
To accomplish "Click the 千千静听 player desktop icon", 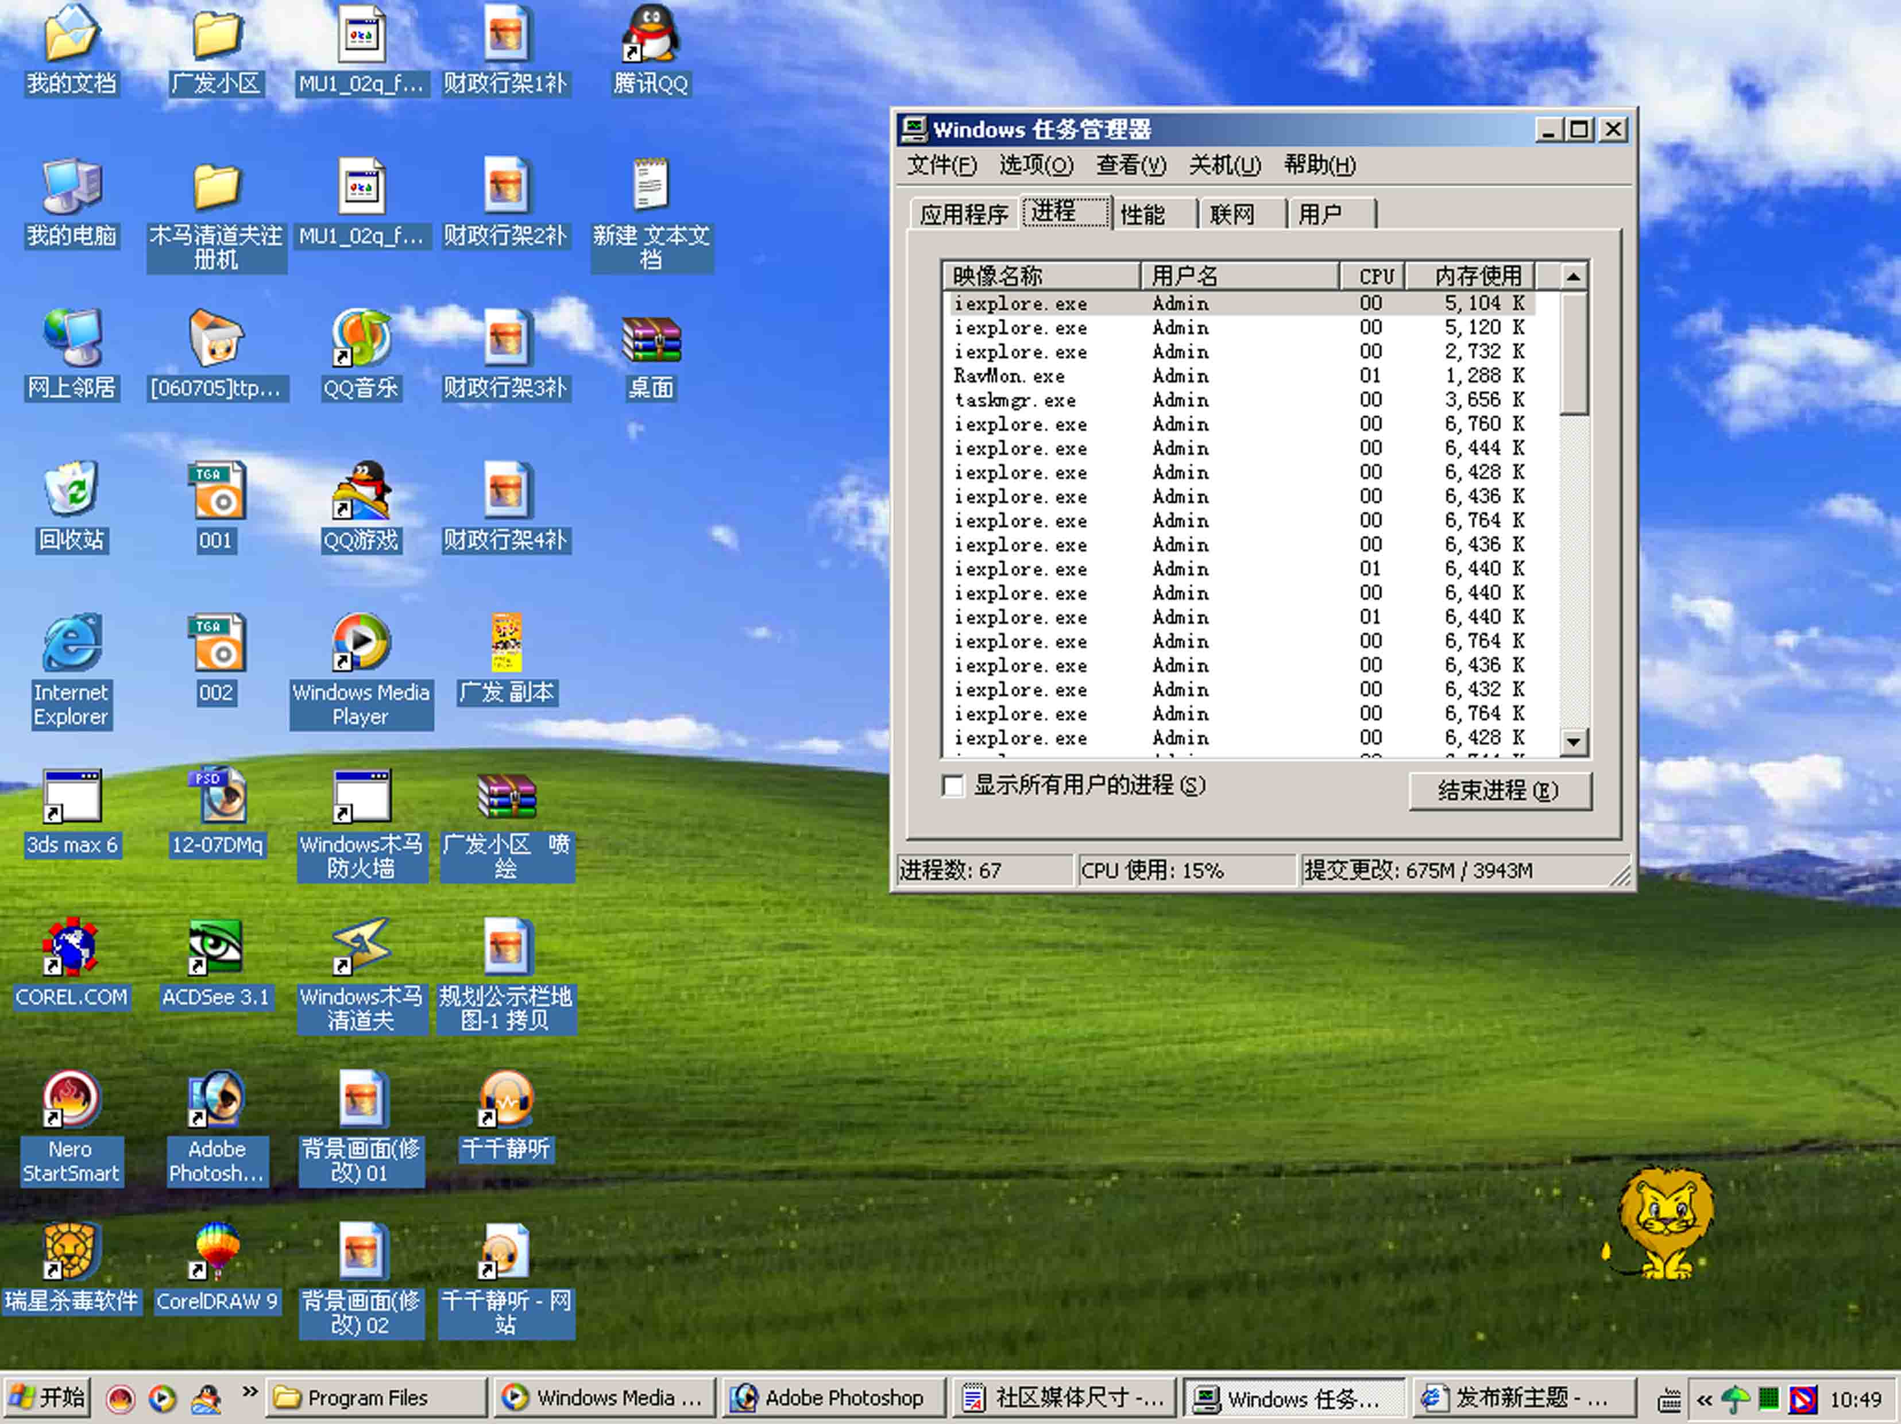I will pyautogui.click(x=505, y=1100).
